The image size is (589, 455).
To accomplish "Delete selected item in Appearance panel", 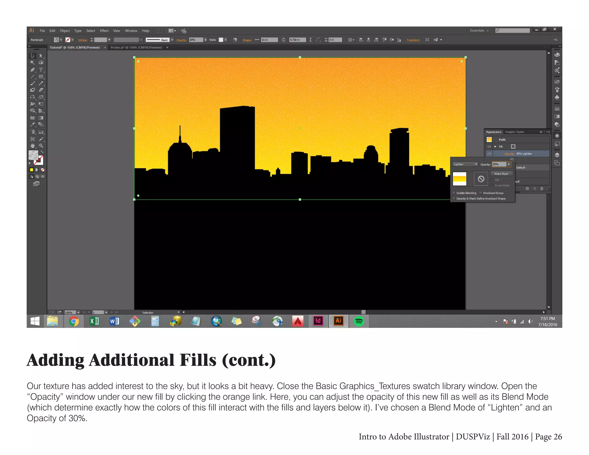I will [x=542, y=189].
